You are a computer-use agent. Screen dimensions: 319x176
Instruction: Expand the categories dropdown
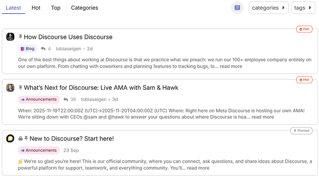tap(269, 8)
